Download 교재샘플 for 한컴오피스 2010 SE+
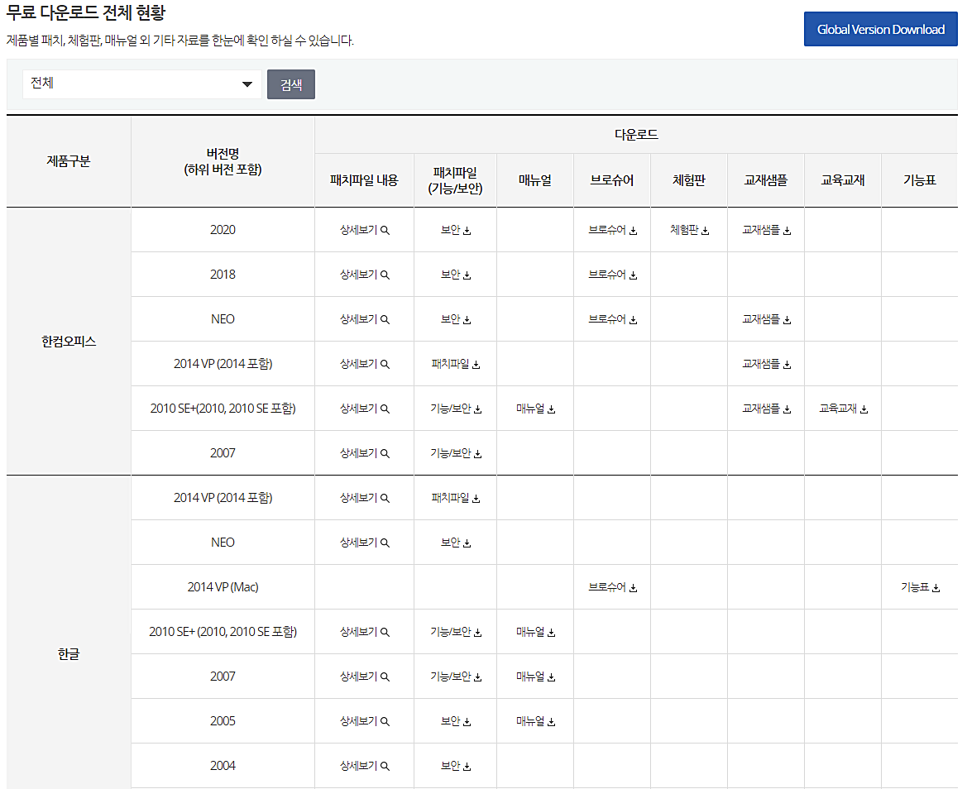The height and width of the screenshot is (789, 967). (x=766, y=409)
